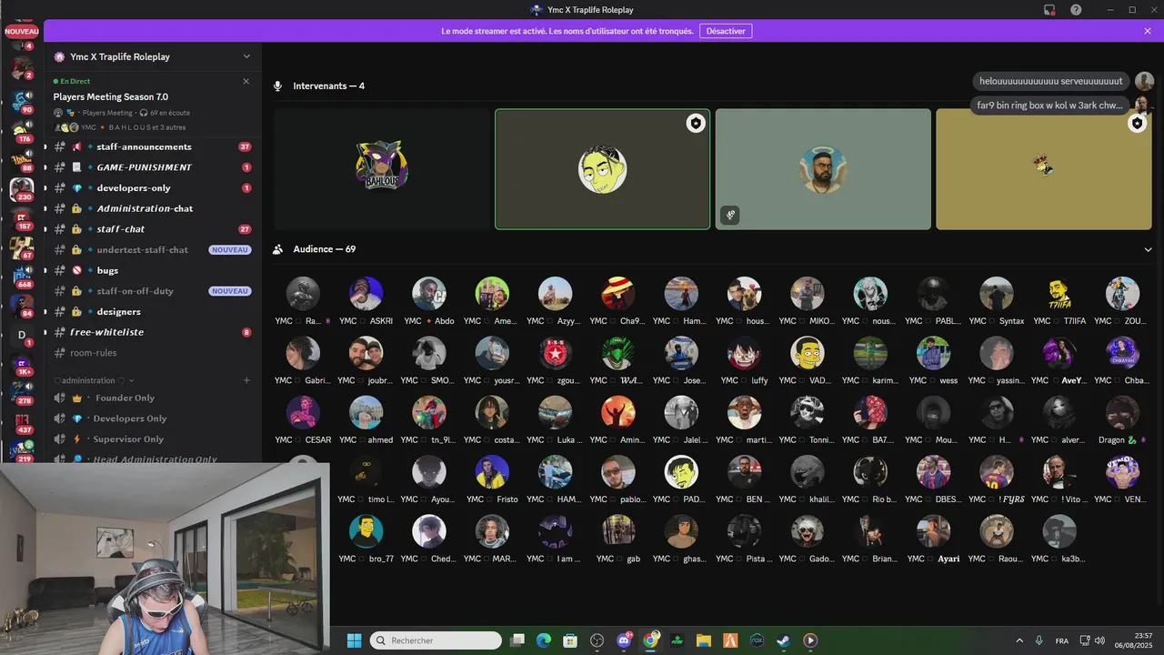Select the gold-colored speaker tile

click(1044, 169)
